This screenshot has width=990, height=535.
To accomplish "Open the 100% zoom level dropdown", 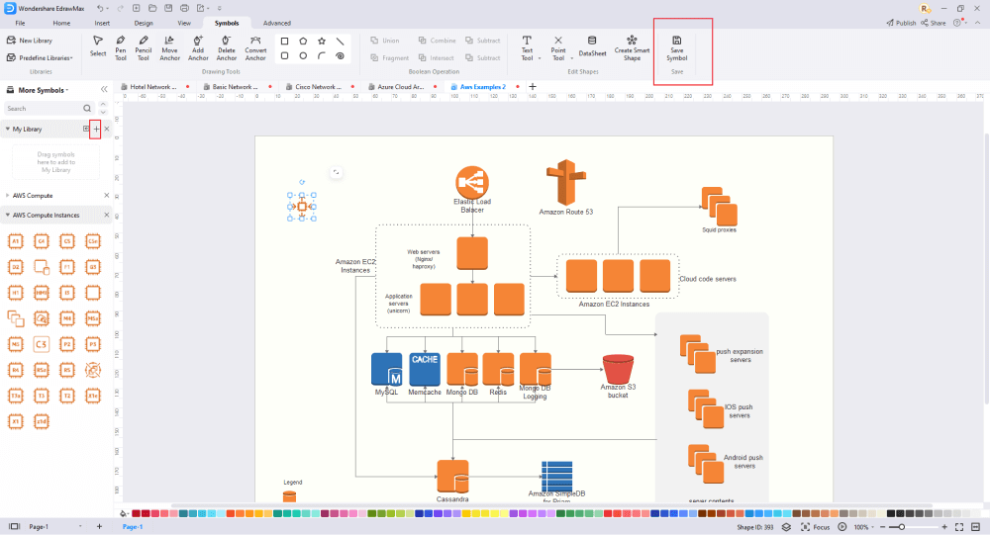I will point(864,527).
